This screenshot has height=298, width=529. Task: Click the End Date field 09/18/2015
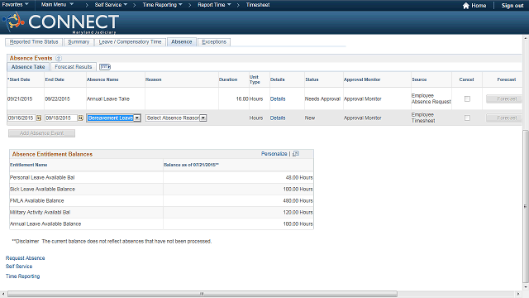click(x=61, y=118)
